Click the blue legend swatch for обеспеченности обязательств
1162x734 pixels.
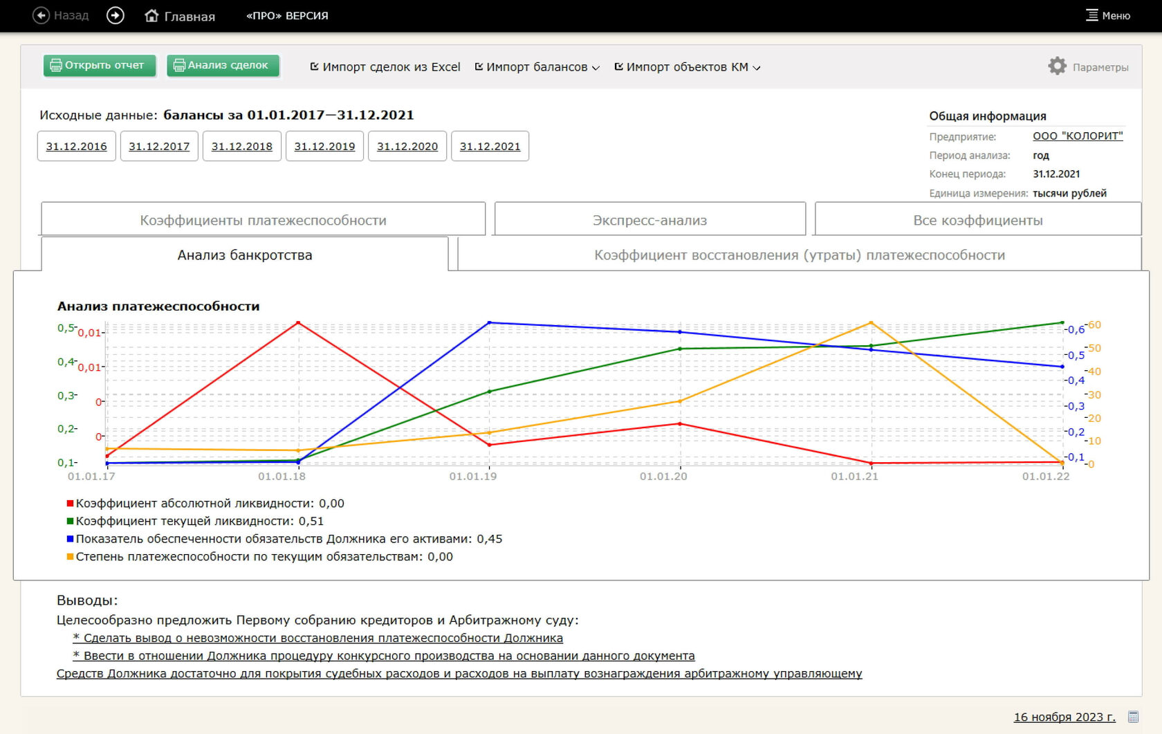pos(70,539)
